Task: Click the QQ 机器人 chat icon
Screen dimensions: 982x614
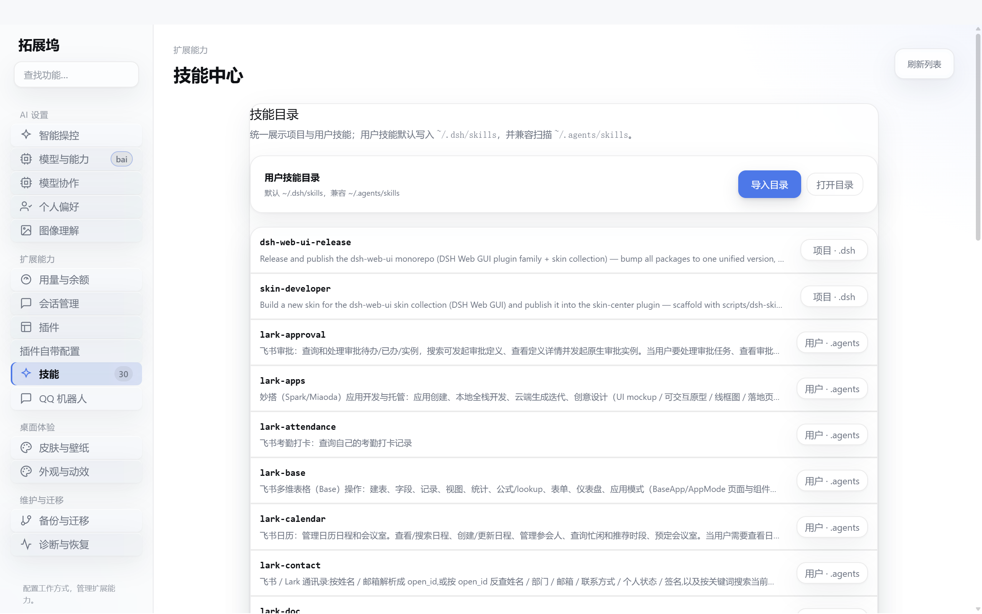Action: pyautogui.click(x=26, y=398)
